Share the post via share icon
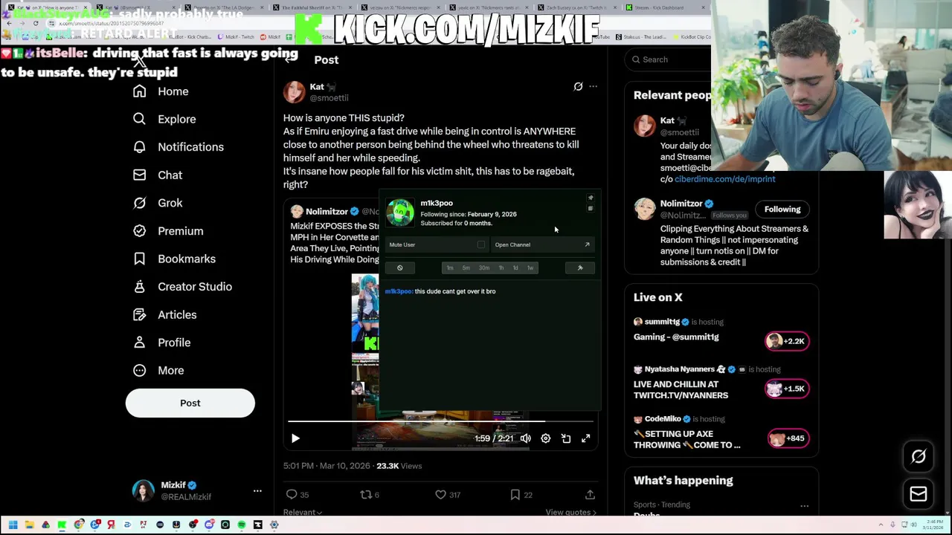952x535 pixels. pos(590,494)
